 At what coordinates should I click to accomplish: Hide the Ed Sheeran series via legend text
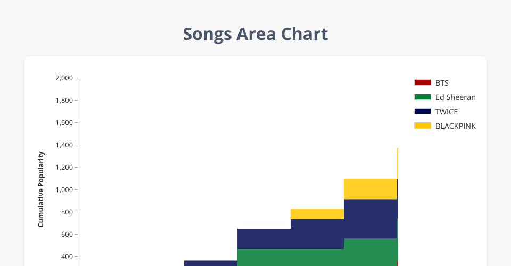pos(455,97)
